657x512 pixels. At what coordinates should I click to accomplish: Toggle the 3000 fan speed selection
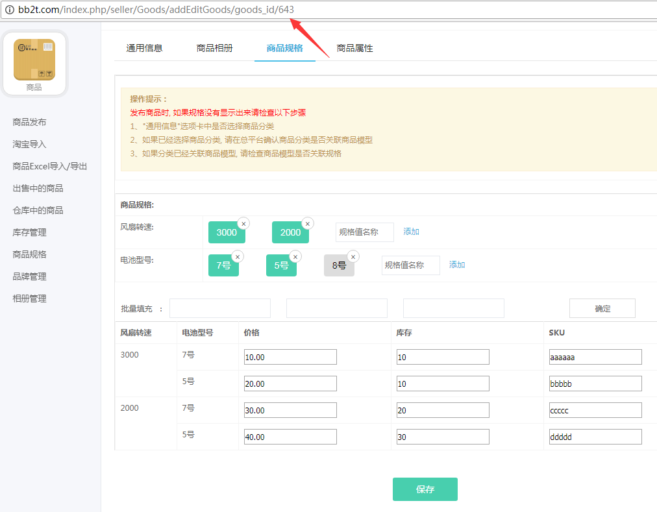(226, 232)
